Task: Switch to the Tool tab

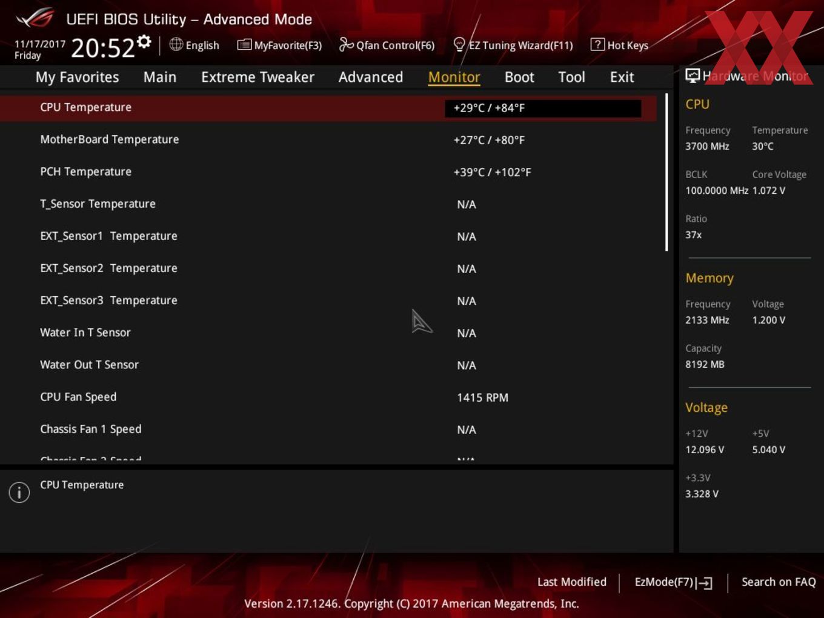Action: 571,77
